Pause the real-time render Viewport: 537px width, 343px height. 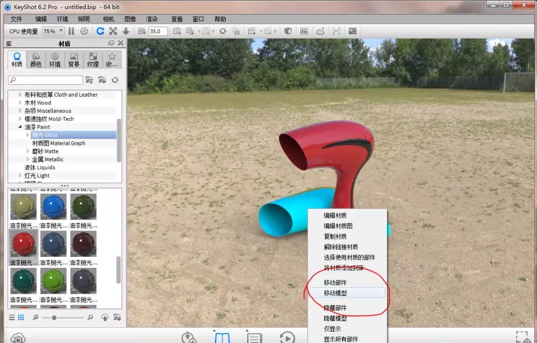click(72, 31)
